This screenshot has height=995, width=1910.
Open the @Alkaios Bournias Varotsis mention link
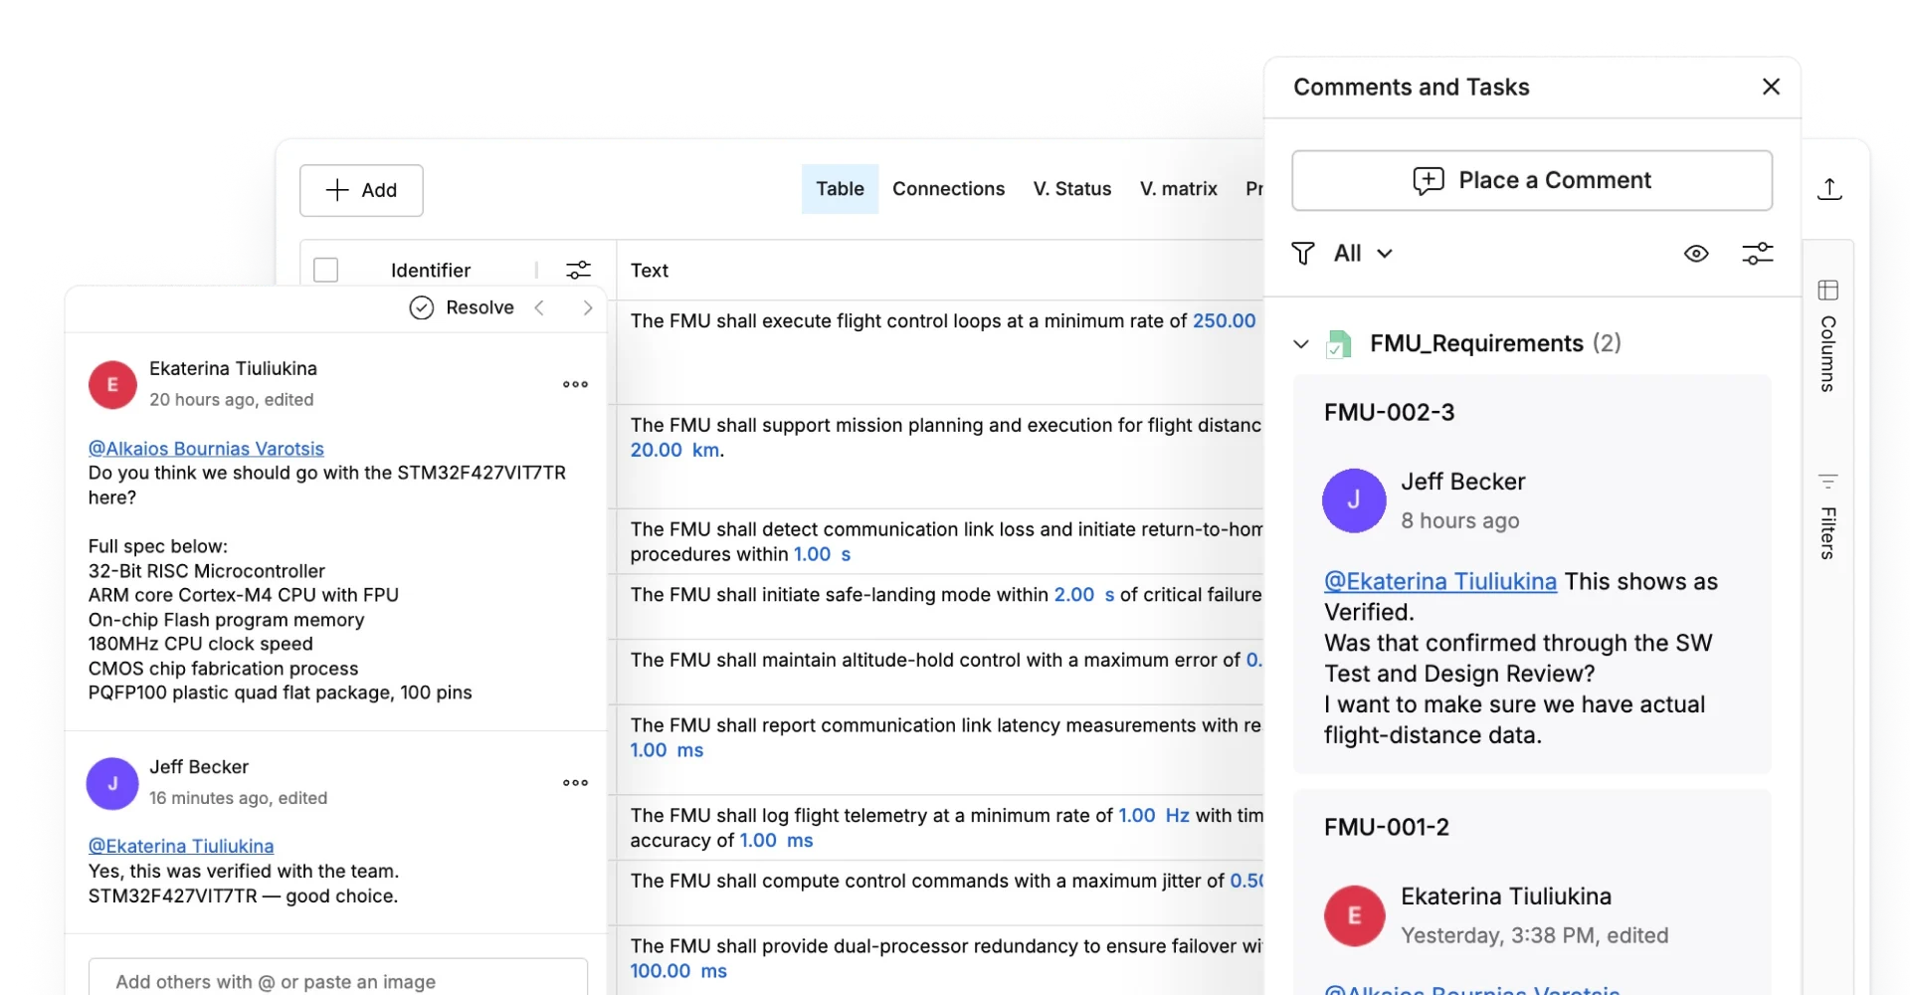point(206,449)
